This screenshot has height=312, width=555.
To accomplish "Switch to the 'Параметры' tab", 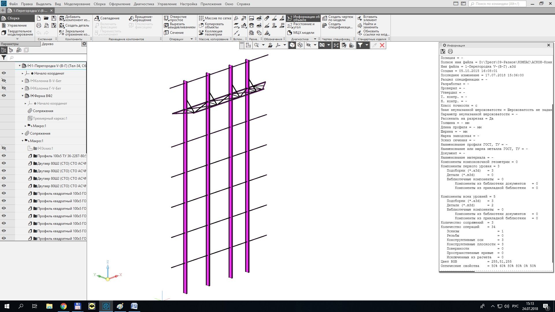I will (x=10, y=44).
